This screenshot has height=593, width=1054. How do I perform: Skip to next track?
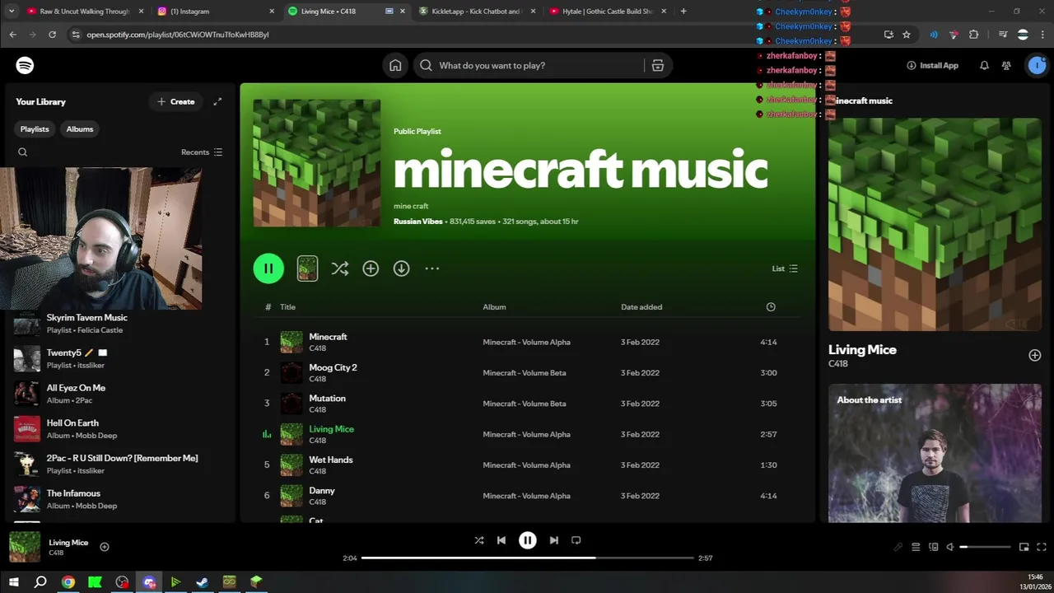pos(553,540)
